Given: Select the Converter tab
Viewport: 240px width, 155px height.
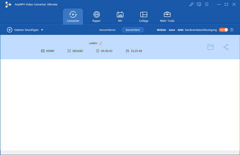Looking at the screenshot, I should coord(73,17).
